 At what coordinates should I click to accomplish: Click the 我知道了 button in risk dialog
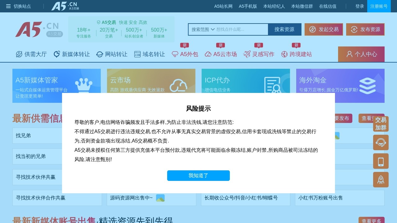point(198,176)
